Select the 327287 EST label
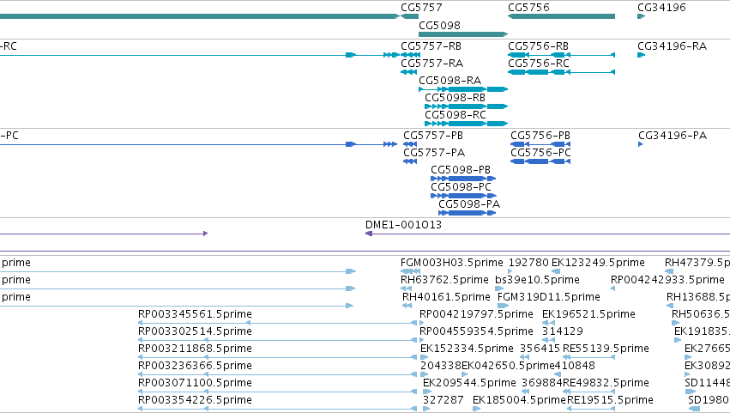This screenshot has height=413, width=730. point(443,400)
